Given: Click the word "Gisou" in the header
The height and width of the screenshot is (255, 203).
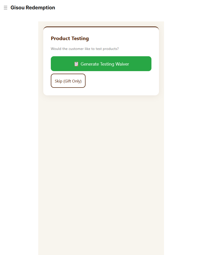Looking at the screenshot, I should click(17, 8).
